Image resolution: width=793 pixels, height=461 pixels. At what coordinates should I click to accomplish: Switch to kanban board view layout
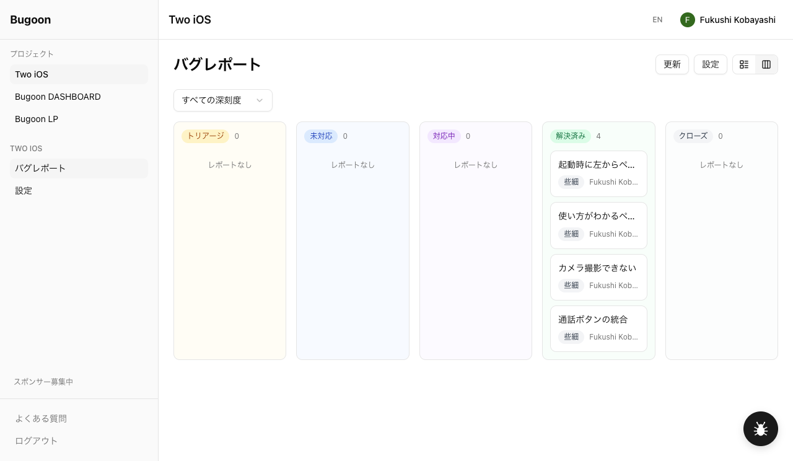[x=766, y=64]
